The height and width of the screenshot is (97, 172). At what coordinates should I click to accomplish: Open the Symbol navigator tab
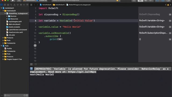pyautogui.click(x=8, y=5)
